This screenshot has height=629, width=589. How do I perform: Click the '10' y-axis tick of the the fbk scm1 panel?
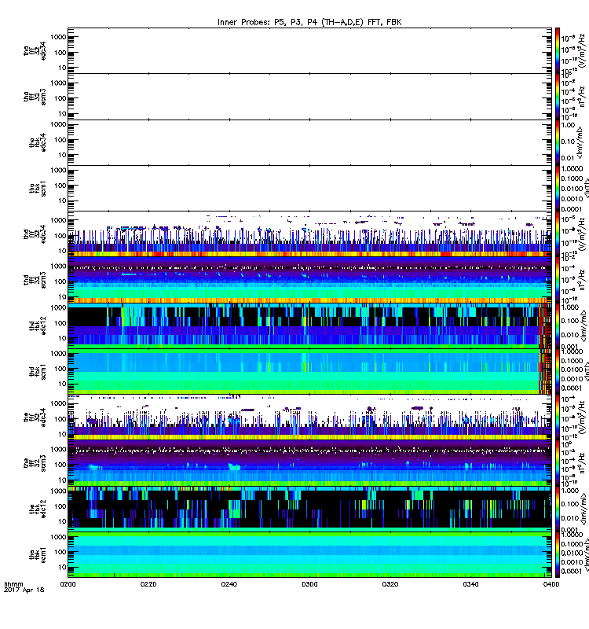[62, 567]
